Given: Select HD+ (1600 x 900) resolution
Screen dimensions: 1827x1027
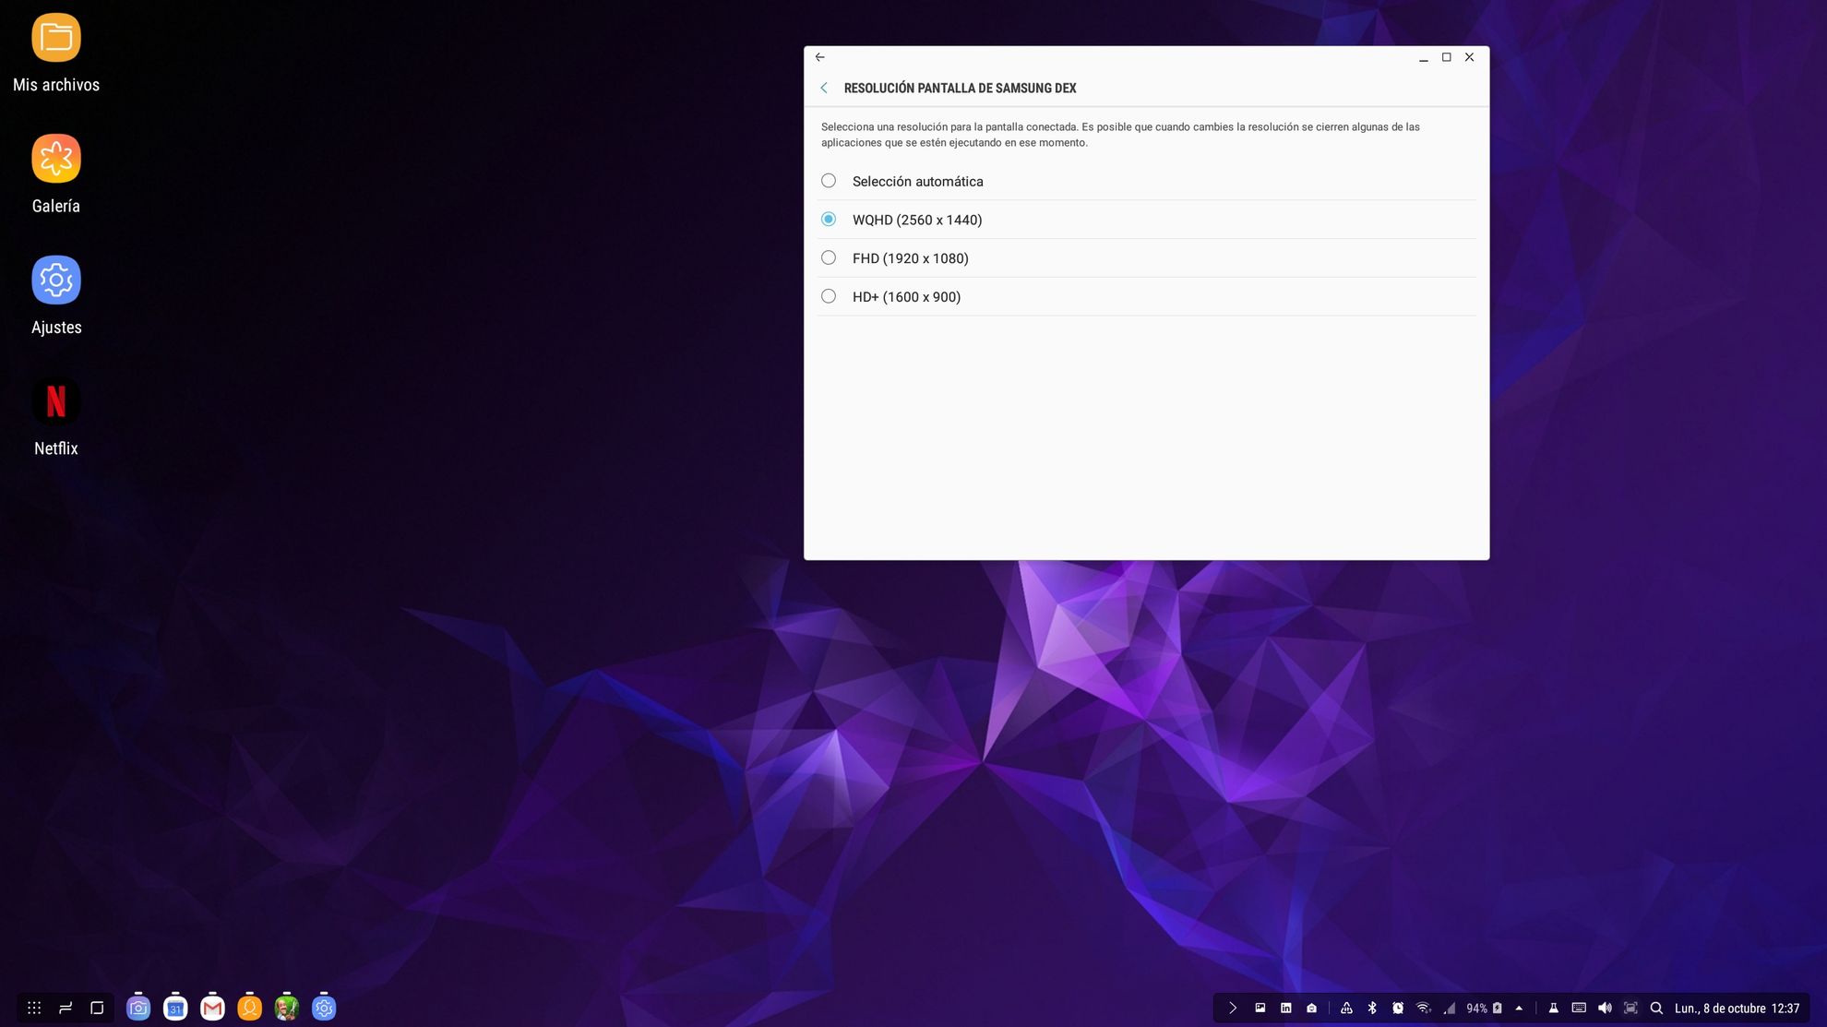Looking at the screenshot, I should click(1146, 297).
